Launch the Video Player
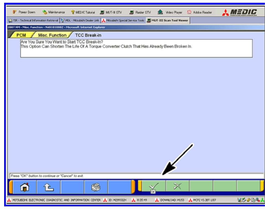This screenshot has height=213, width=265. point(170,12)
